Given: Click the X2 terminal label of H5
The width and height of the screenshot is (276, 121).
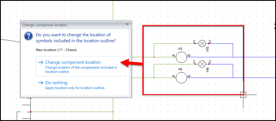Looking at the screenshot, I should [x=210, y=41].
